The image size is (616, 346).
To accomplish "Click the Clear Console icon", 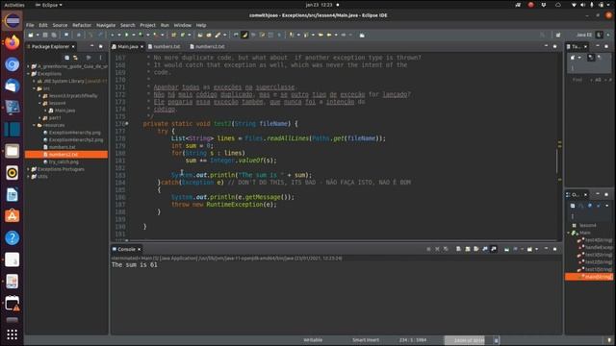I will pos(458,249).
